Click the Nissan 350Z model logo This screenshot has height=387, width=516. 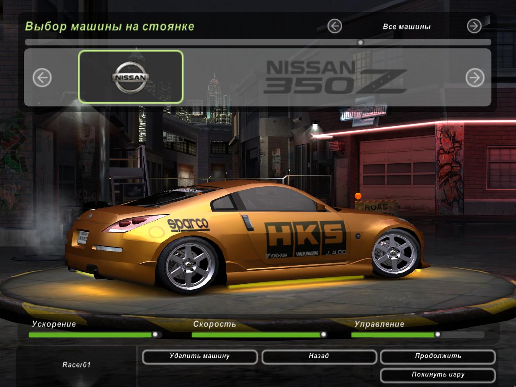pos(335,77)
